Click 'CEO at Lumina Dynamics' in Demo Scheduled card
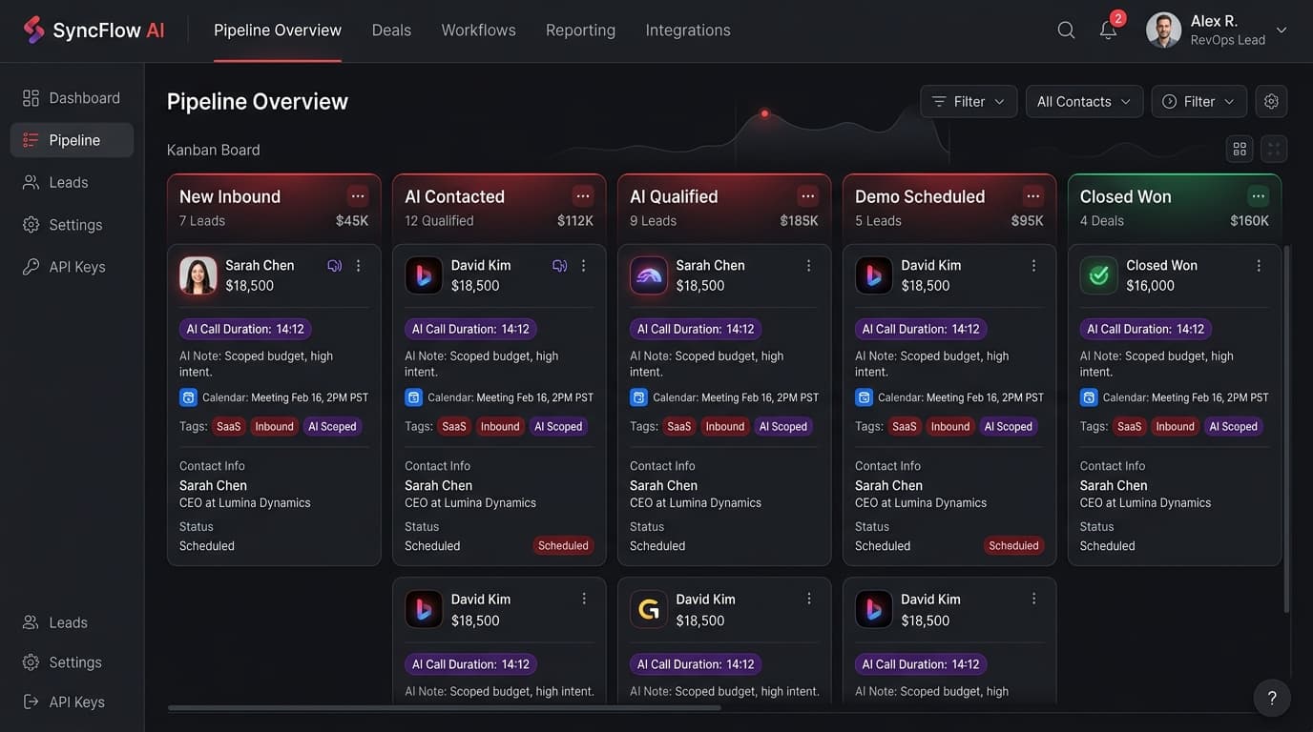This screenshot has width=1313, height=732. (x=921, y=503)
